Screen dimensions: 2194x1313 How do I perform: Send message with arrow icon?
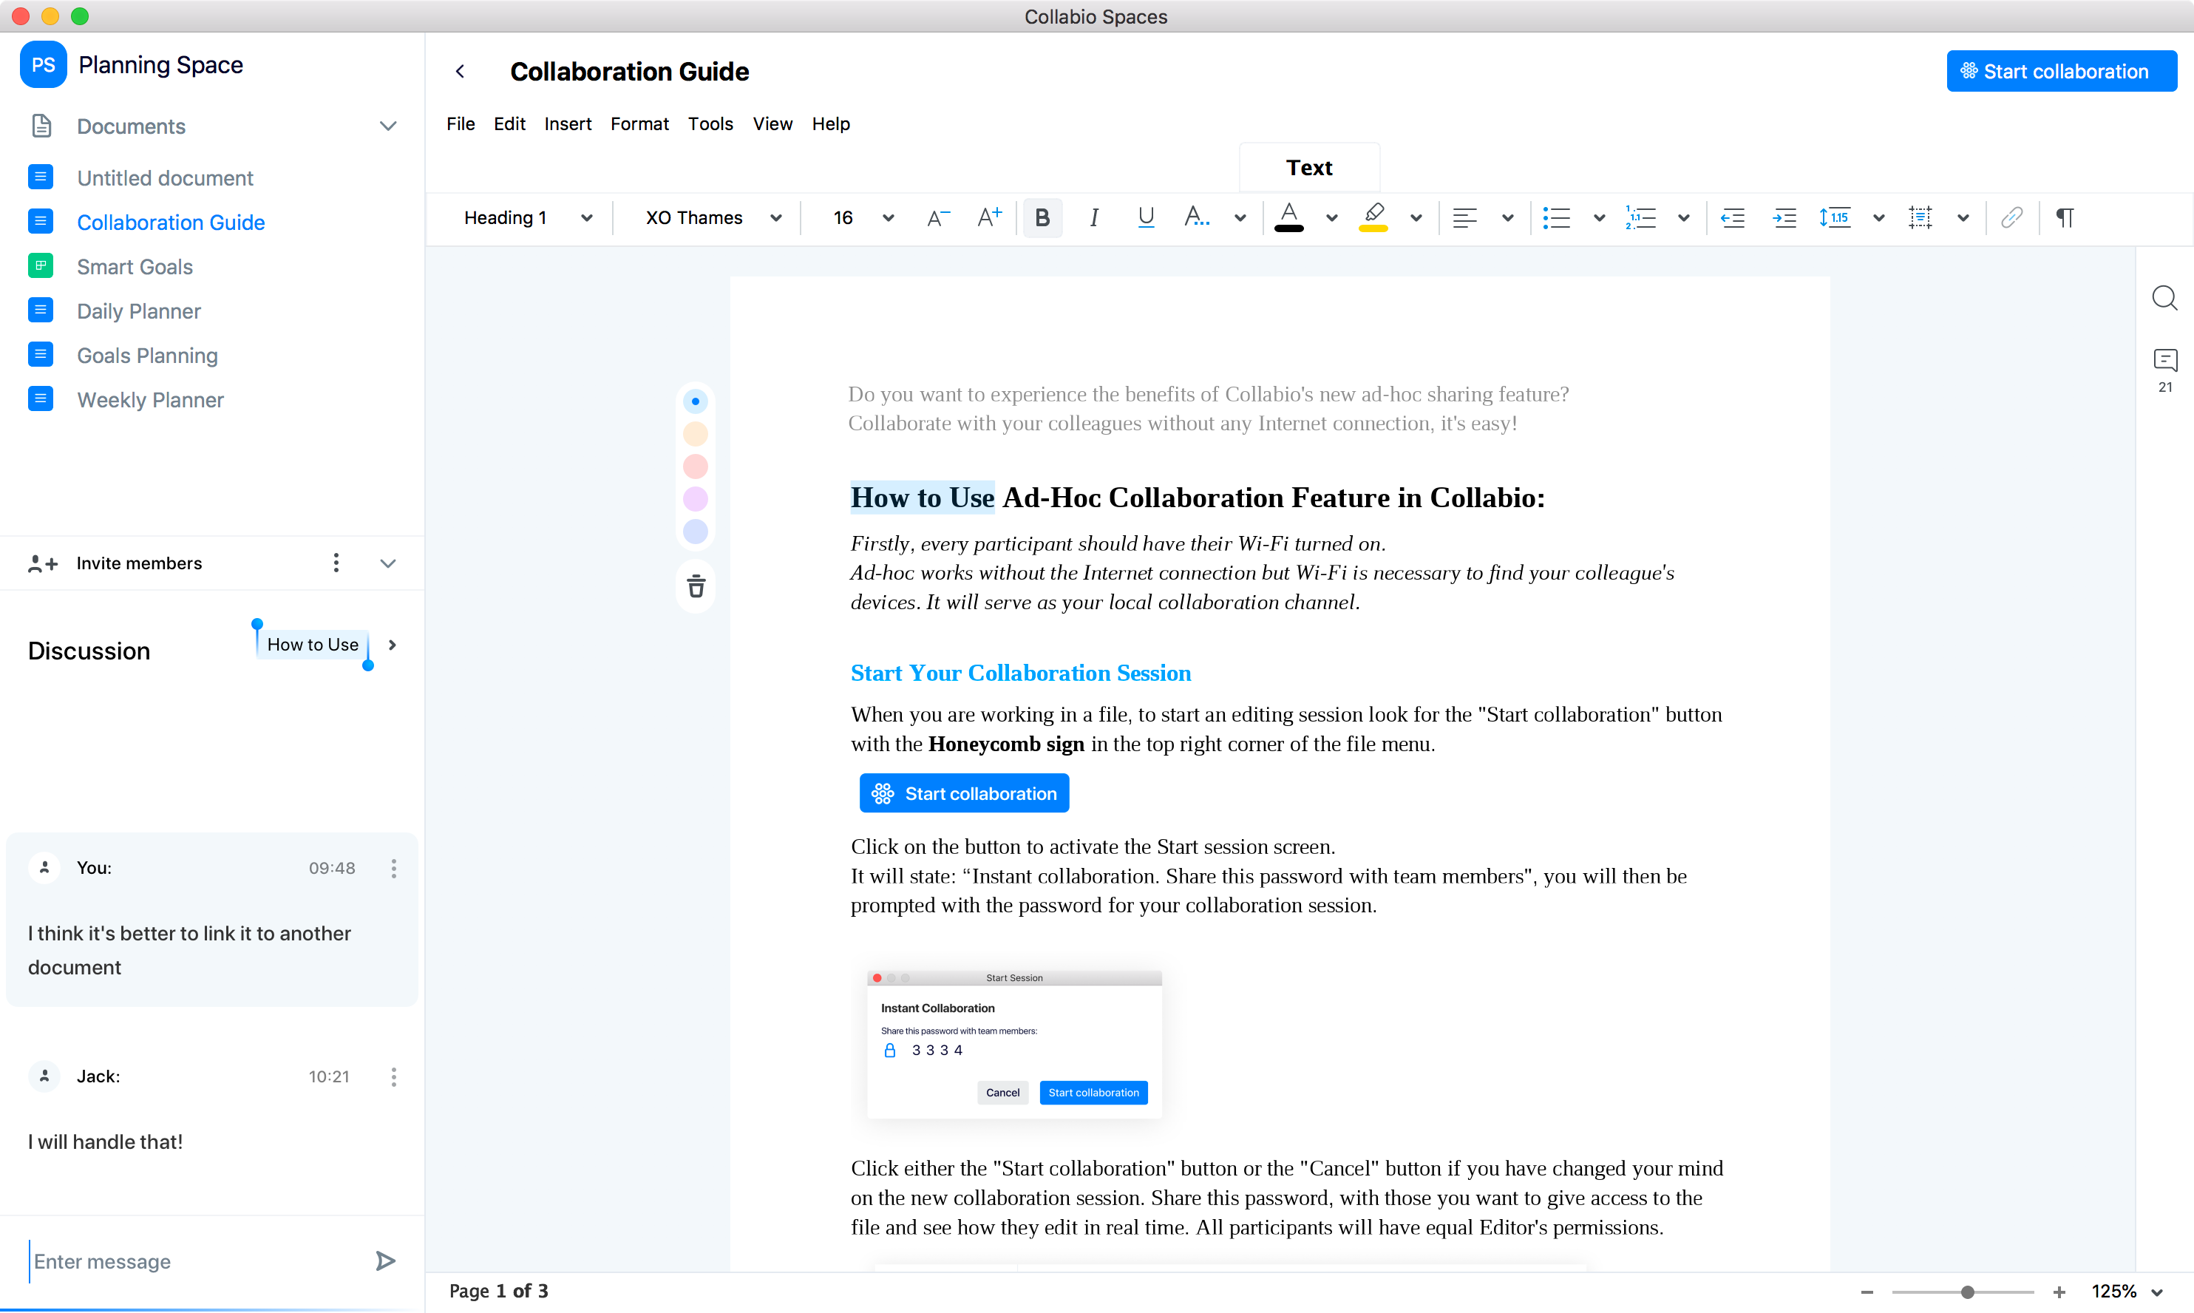[385, 1261]
